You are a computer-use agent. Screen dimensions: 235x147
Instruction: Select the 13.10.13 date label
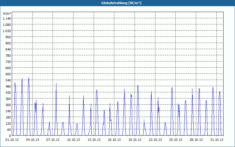click(94, 140)
